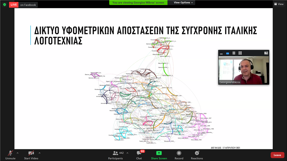Click the LIVE on Facebook indicator
The width and height of the screenshot is (287, 161).
23,5
